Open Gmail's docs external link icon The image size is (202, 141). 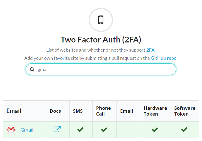coord(57,129)
